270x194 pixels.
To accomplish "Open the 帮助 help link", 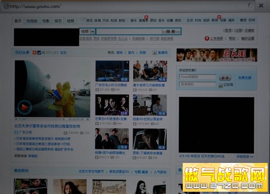I will click(x=232, y=38).
